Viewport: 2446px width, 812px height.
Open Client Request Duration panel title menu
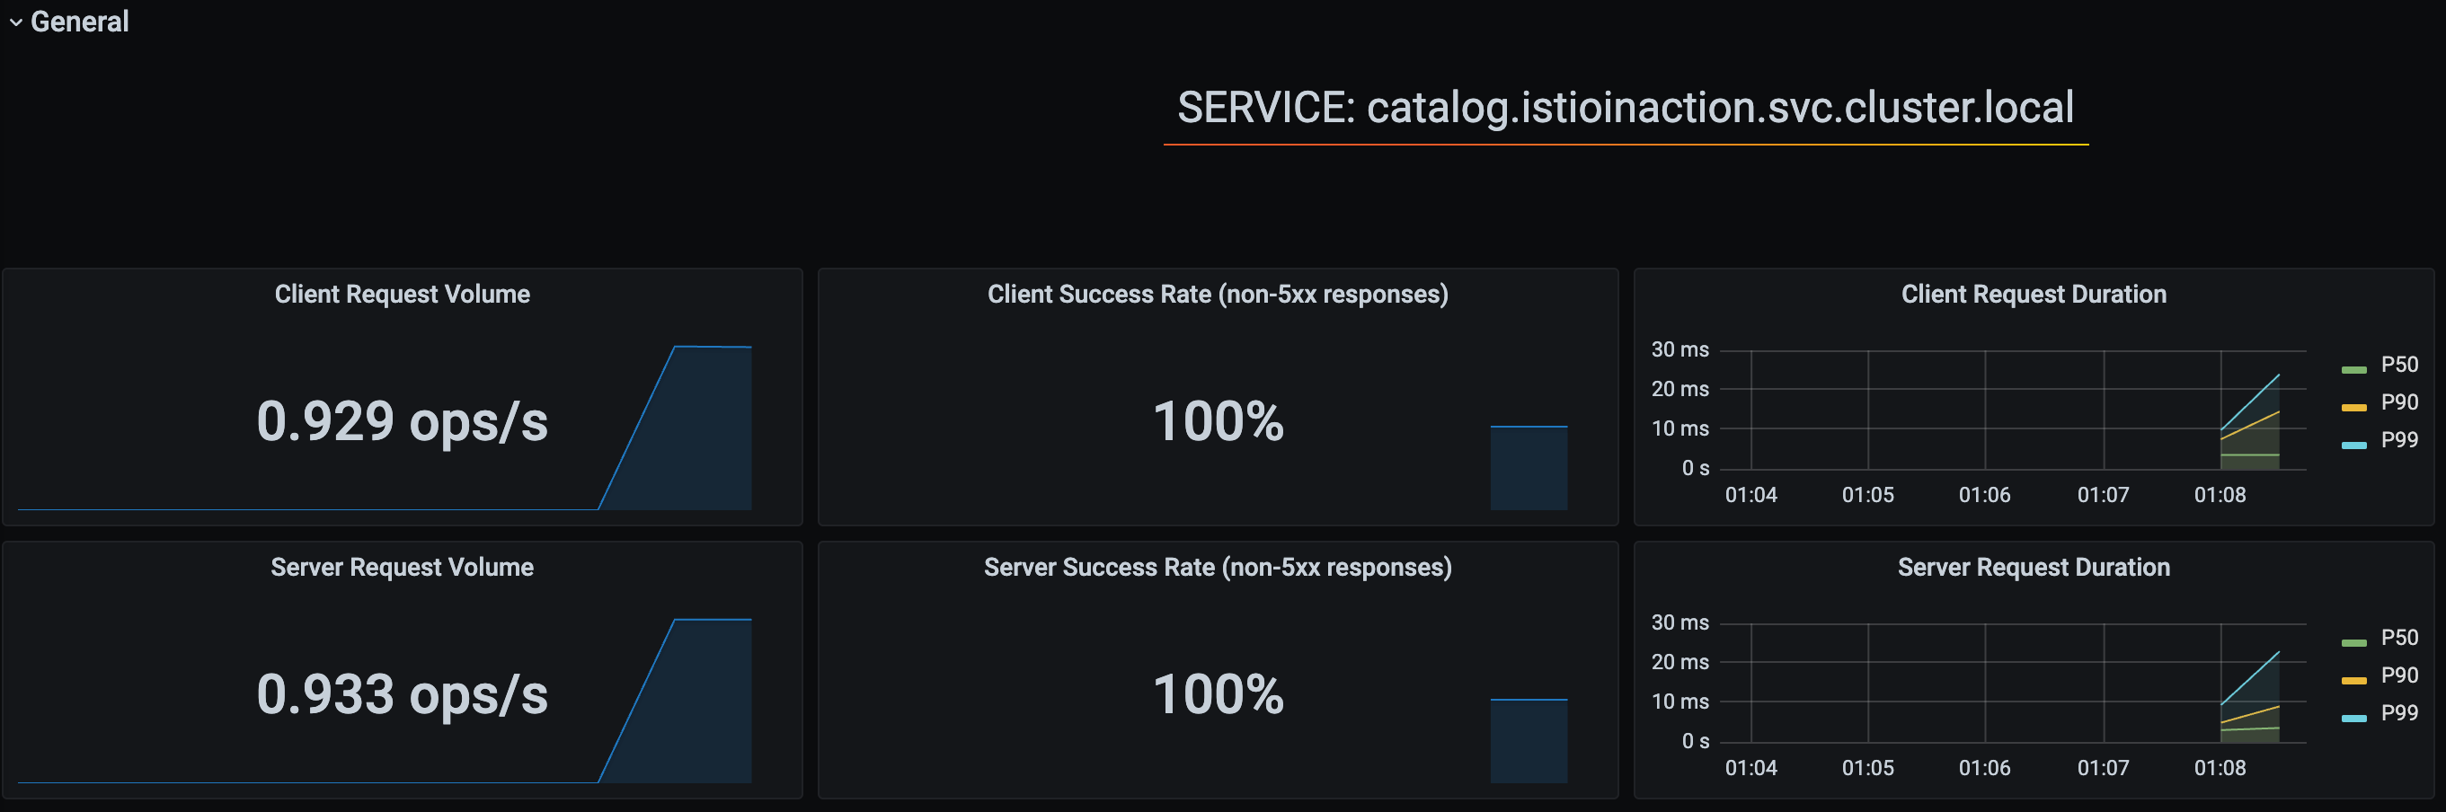[2034, 294]
